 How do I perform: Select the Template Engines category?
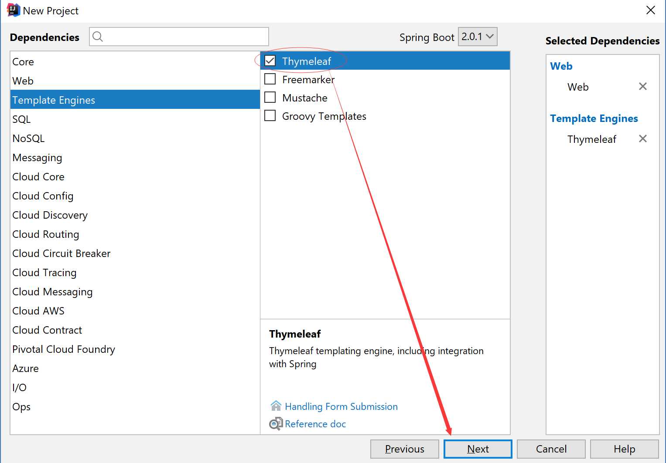(135, 100)
